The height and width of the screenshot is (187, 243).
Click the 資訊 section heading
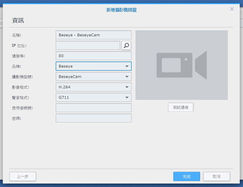tap(18, 21)
